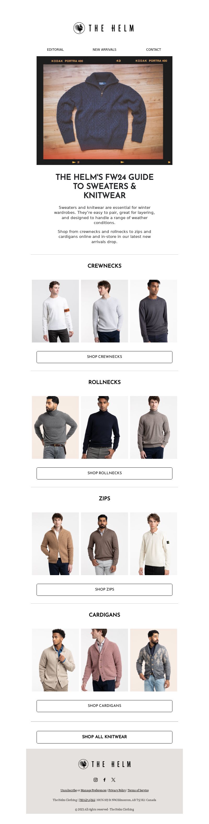Click The Helm logo in the footer
The image size is (209, 824).
[x=104, y=764]
